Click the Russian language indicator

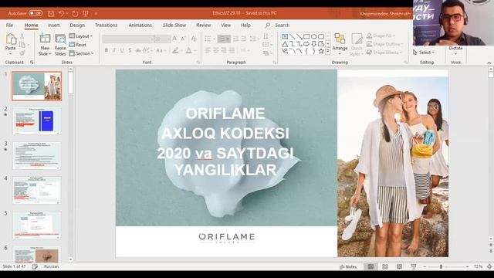point(51,266)
